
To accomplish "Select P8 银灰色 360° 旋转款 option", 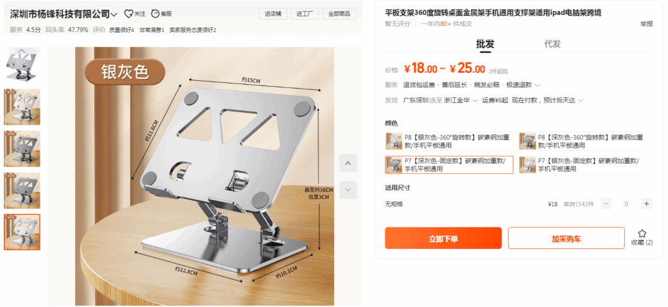I will [x=449, y=141].
